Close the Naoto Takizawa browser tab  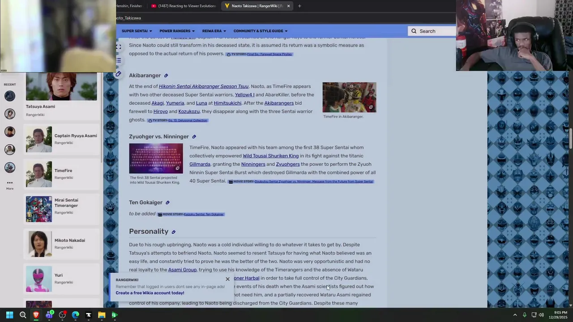click(x=288, y=6)
